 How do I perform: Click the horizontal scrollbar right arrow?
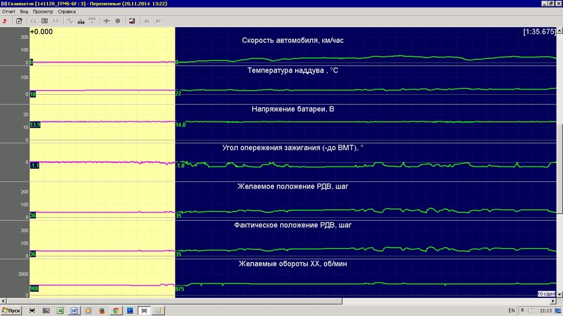tap(553, 301)
